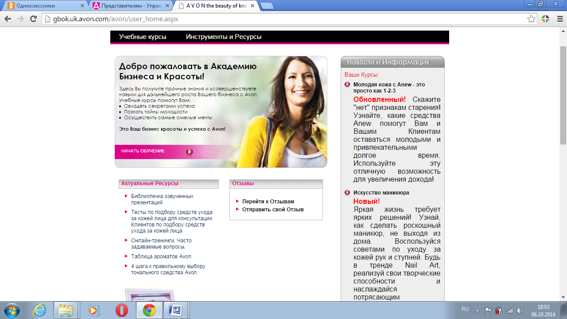Launch Internet Explorer from taskbar
Image resolution: width=567 pixels, height=319 pixels.
[x=39, y=310]
